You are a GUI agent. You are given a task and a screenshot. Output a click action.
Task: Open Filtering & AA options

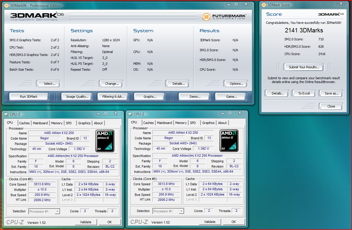pyautogui.click(x=113, y=97)
